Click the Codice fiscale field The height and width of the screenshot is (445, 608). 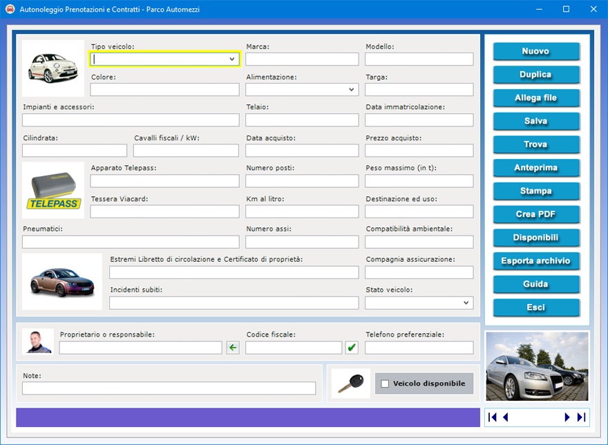pos(294,348)
